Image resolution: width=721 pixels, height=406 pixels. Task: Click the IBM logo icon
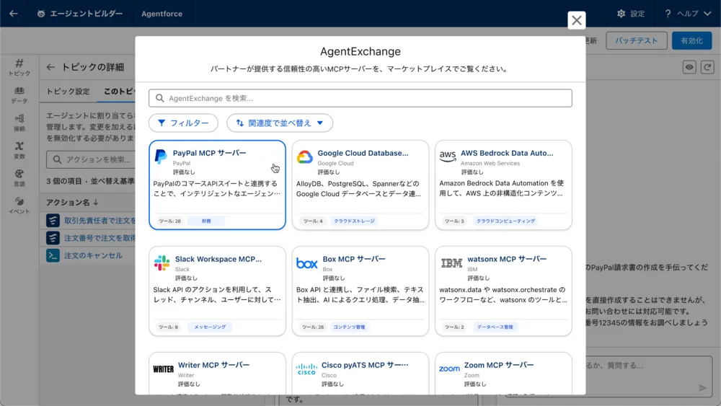451,263
